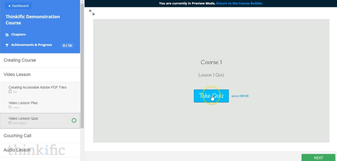Expand the Audio Lesson chapter
337x161 pixels.
click(40, 150)
